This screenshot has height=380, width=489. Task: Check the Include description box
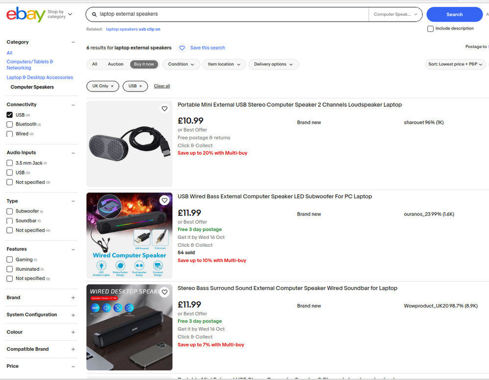430,28
